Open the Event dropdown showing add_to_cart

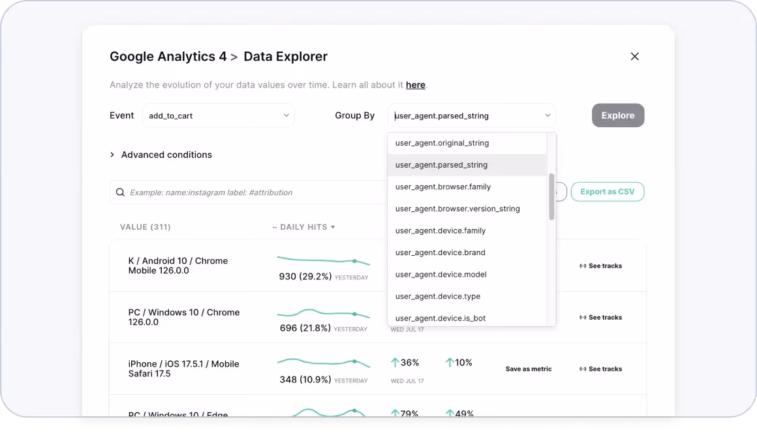click(x=218, y=116)
